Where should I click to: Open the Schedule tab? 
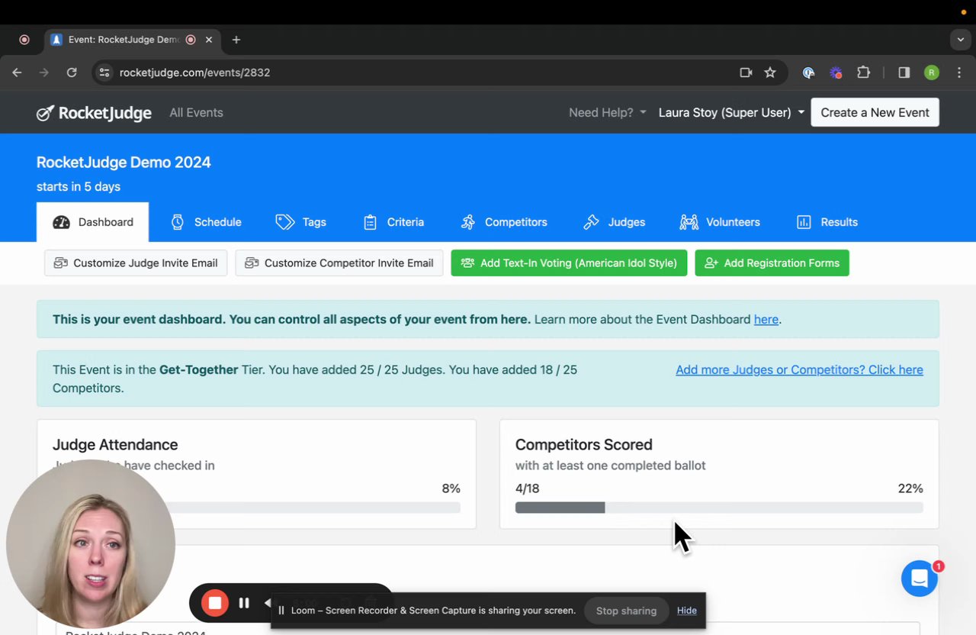point(206,222)
